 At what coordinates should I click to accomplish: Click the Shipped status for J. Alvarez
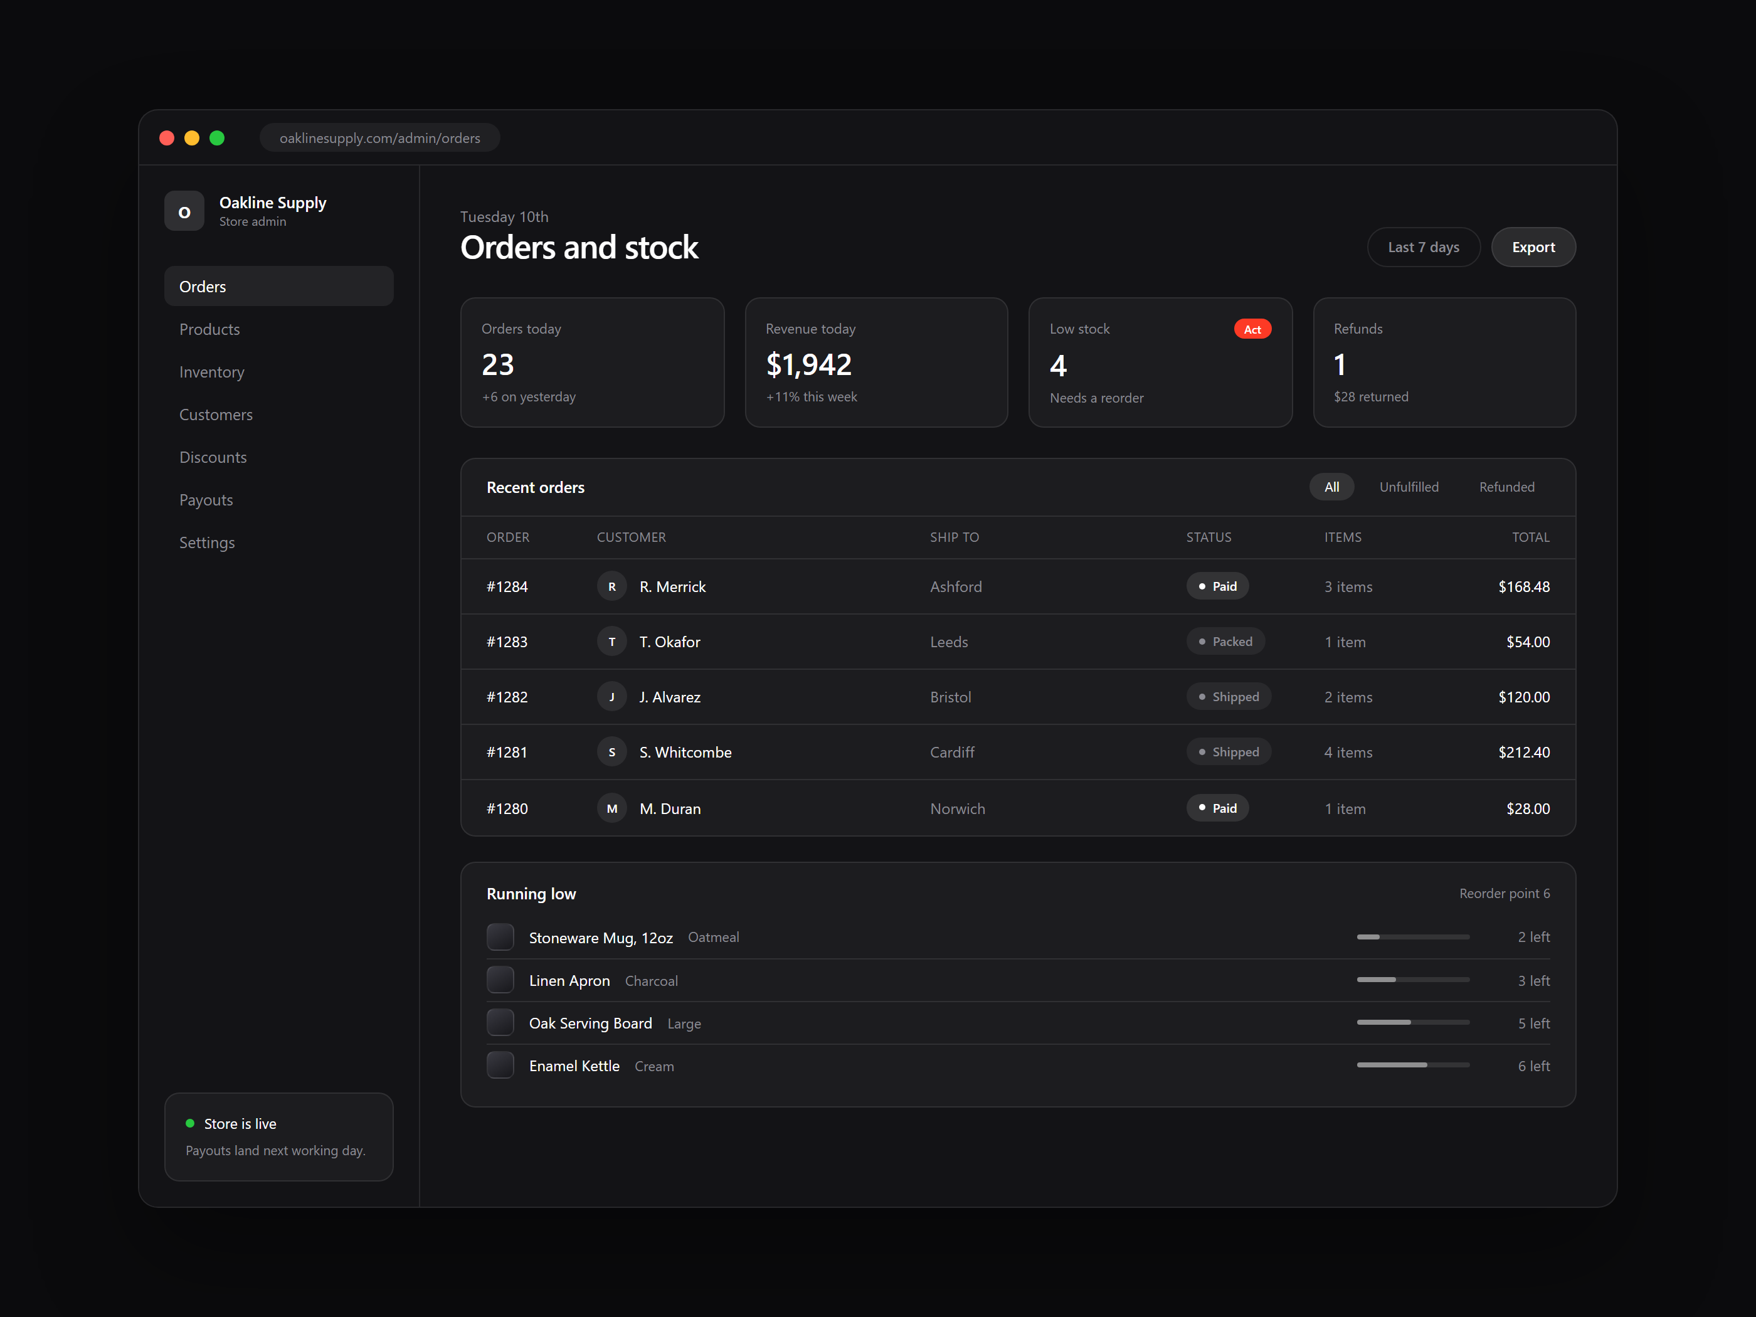(x=1228, y=696)
